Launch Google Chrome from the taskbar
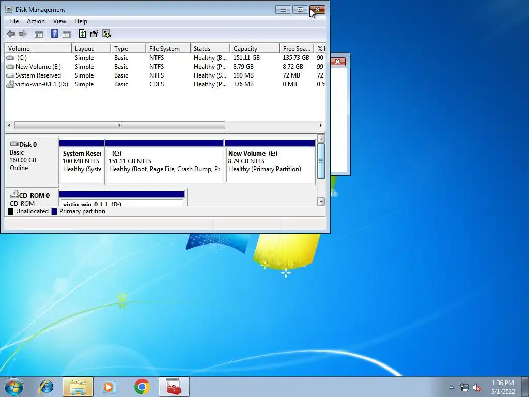This screenshot has width=529, height=397. pos(142,387)
